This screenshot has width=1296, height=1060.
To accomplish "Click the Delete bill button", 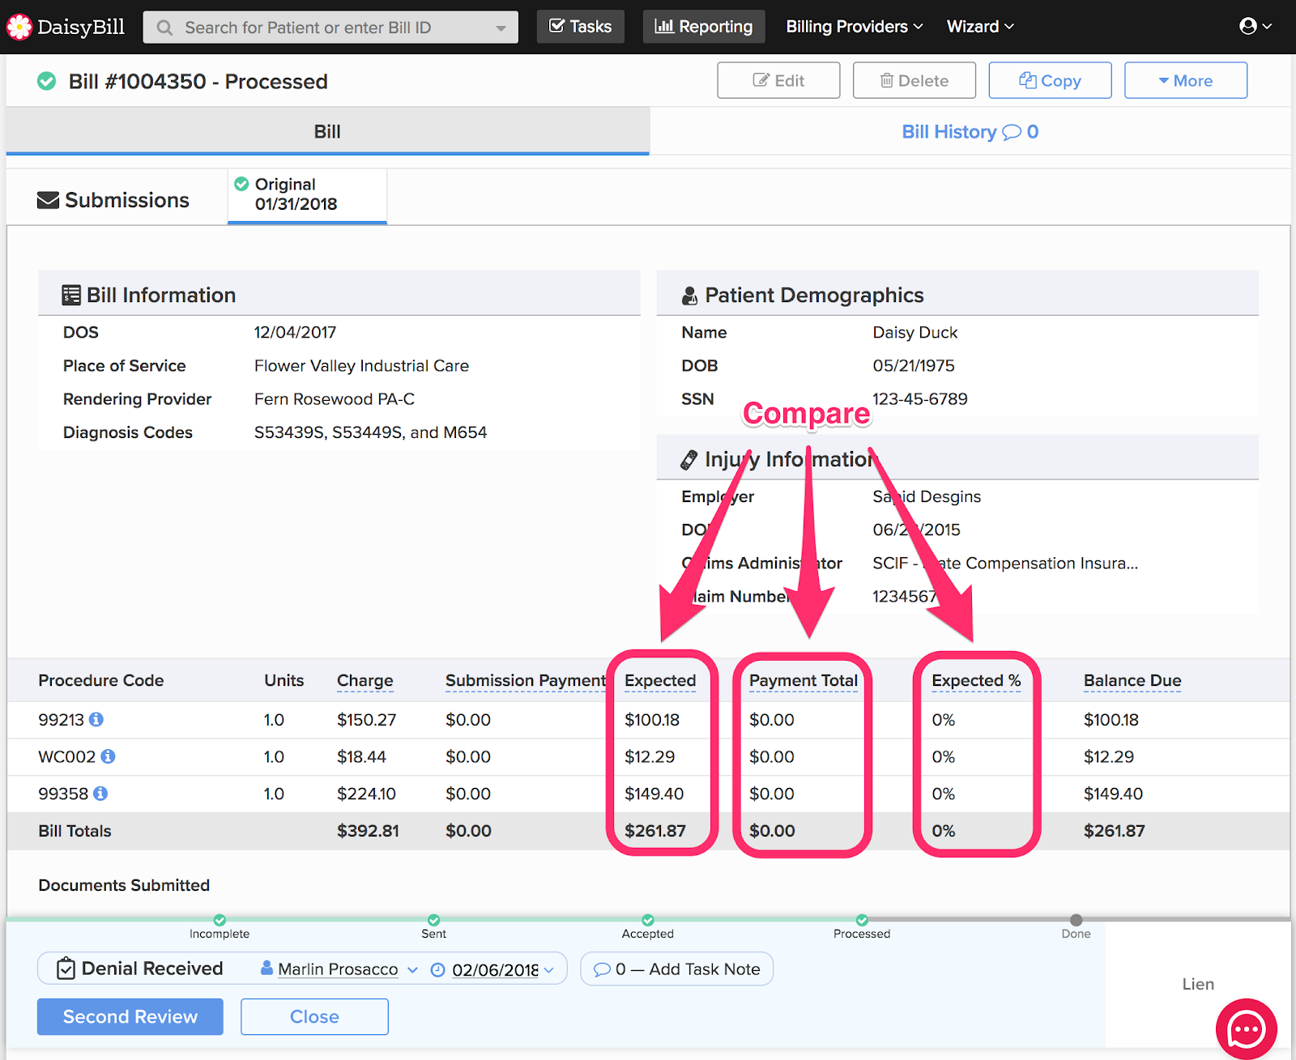I will tap(914, 80).
